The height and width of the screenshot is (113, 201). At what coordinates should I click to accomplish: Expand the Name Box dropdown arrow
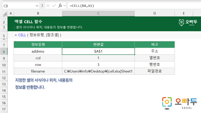[x=37, y=6]
